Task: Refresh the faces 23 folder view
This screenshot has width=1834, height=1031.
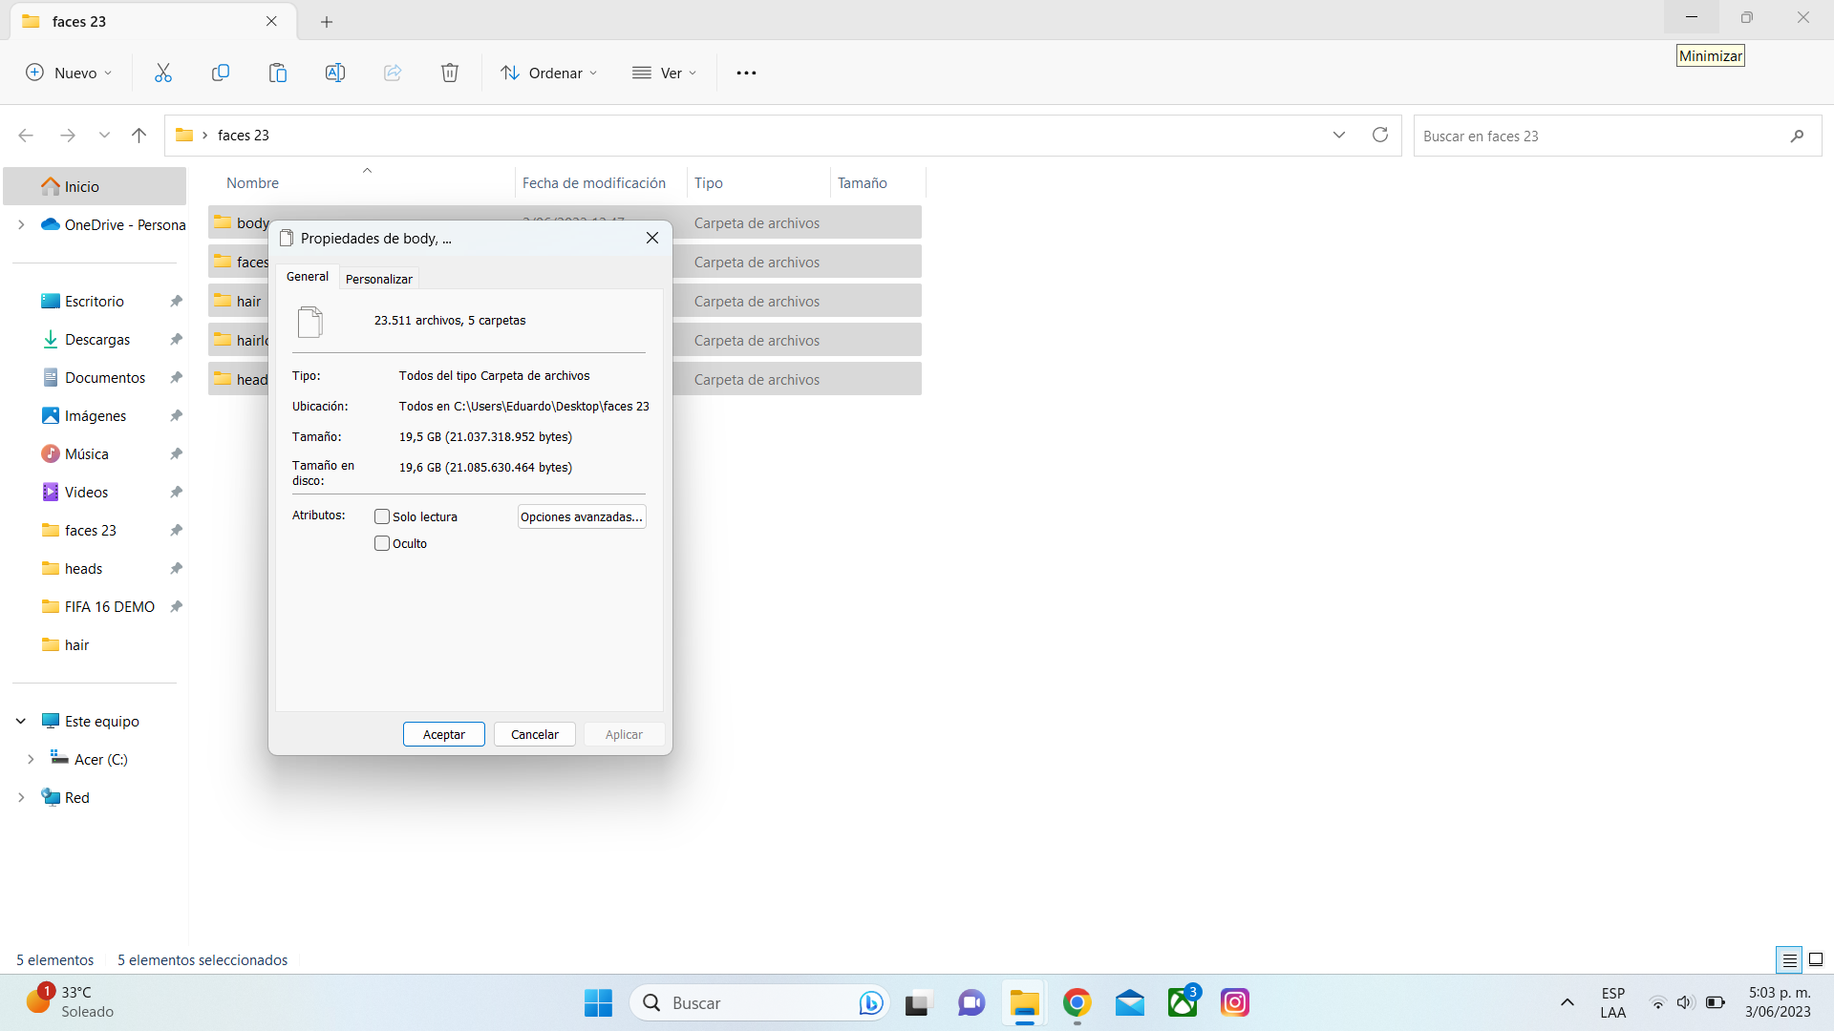Action: (x=1380, y=135)
